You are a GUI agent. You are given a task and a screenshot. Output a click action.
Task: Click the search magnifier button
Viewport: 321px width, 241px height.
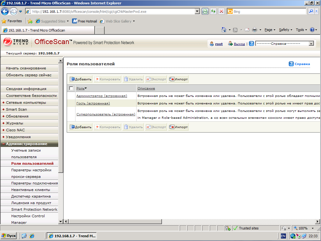(x=311, y=12)
